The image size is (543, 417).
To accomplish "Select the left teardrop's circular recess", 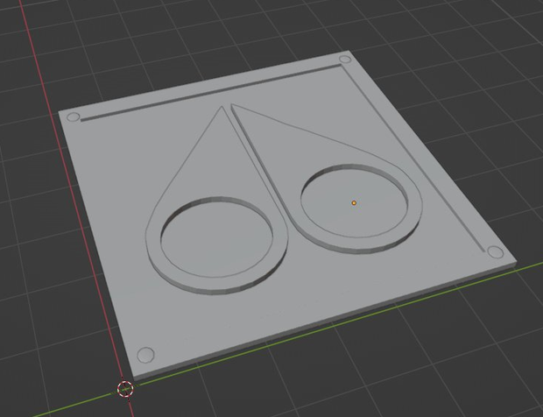I will [217, 238].
